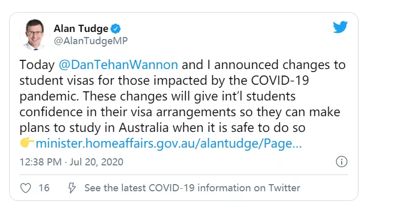Image resolution: width=395 pixels, height=209 pixels.
Task: Click the 12:38 PM time
Action: pyautogui.click(x=39, y=162)
